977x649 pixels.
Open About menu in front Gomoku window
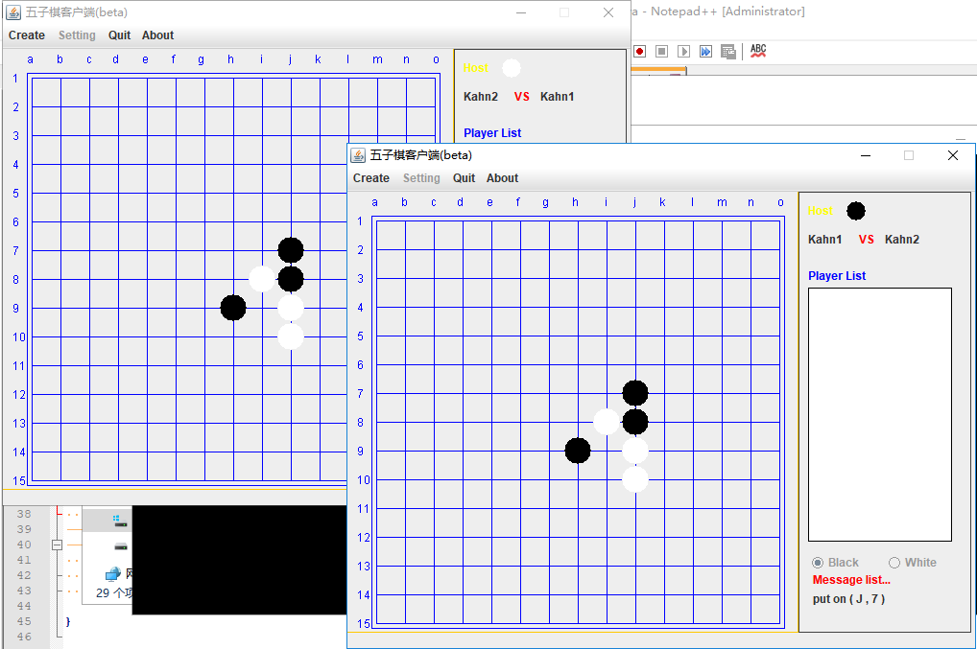[502, 178]
